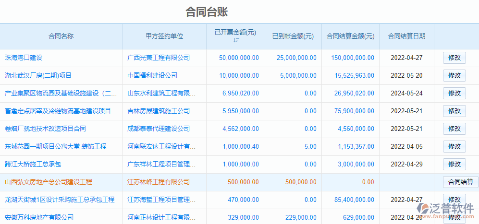Open the 龙湖天街城1区设计采购施工总承包工程 contract
Image resolution: width=479 pixels, height=224 pixels.
[60, 200]
